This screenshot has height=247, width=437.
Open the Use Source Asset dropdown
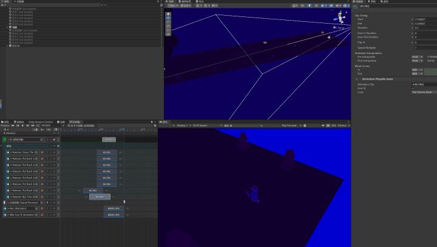click(x=424, y=92)
